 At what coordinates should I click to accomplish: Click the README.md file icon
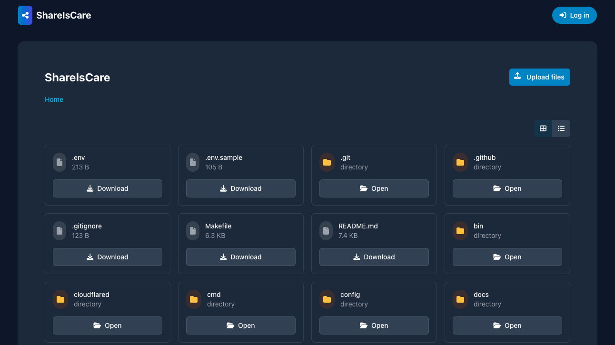click(x=326, y=231)
